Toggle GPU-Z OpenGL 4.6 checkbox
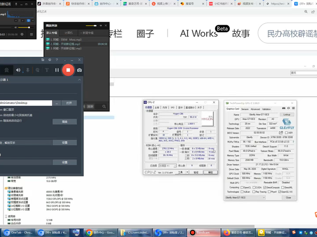 pos(279,192)
